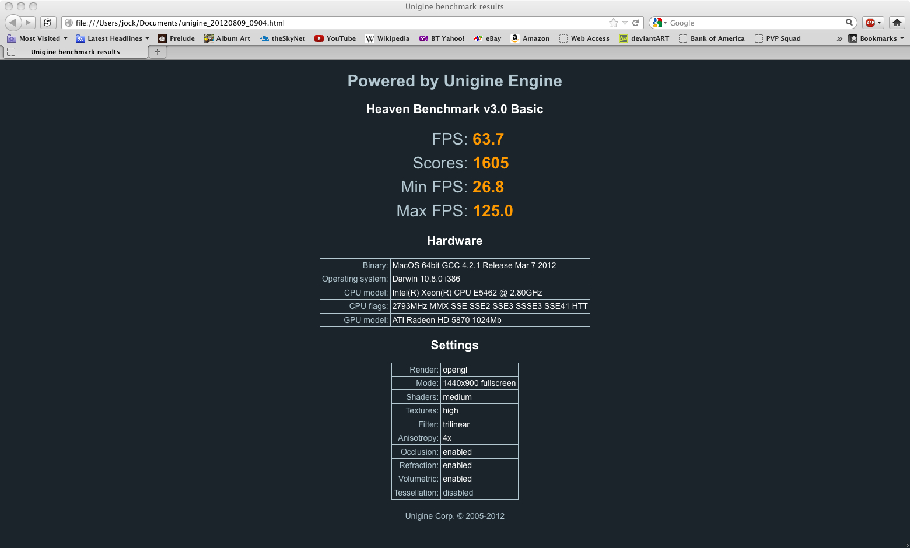Click the S extension icon in toolbar
This screenshot has height=548, width=910.
pyautogui.click(x=47, y=22)
